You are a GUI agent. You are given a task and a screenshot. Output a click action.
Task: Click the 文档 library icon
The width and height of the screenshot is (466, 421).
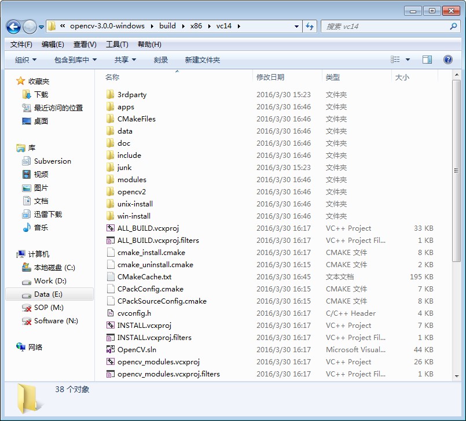point(27,201)
